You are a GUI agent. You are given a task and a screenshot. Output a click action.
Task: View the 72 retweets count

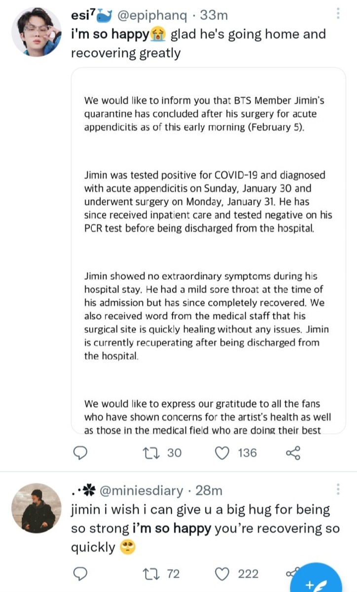173,574
